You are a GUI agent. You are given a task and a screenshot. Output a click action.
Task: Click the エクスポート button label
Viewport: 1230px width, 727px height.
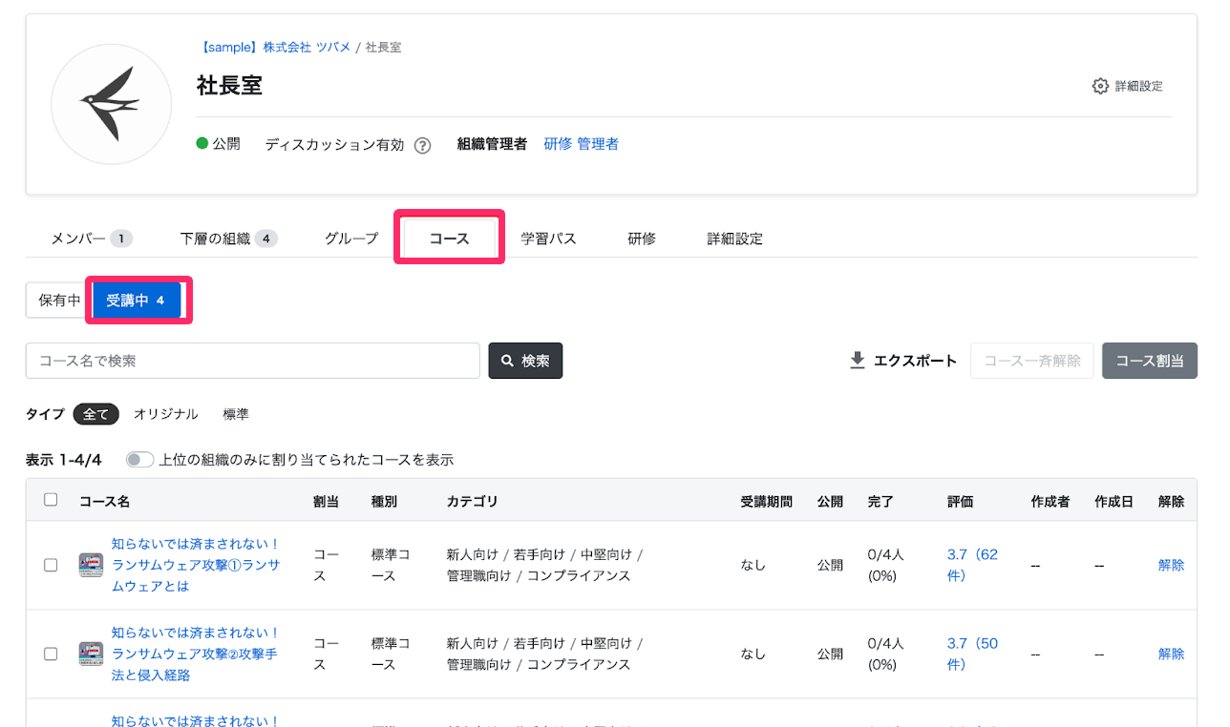pos(915,361)
